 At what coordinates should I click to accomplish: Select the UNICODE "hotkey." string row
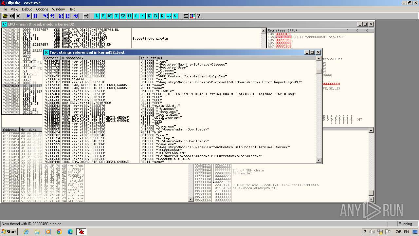tap(180, 138)
